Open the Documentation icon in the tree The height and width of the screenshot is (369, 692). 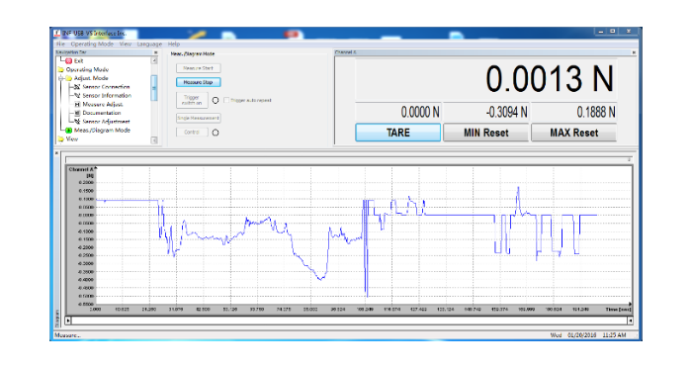pos(77,113)
